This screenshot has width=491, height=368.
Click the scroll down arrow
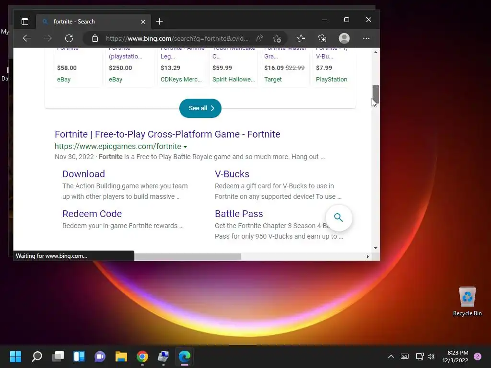click(375, 248)
